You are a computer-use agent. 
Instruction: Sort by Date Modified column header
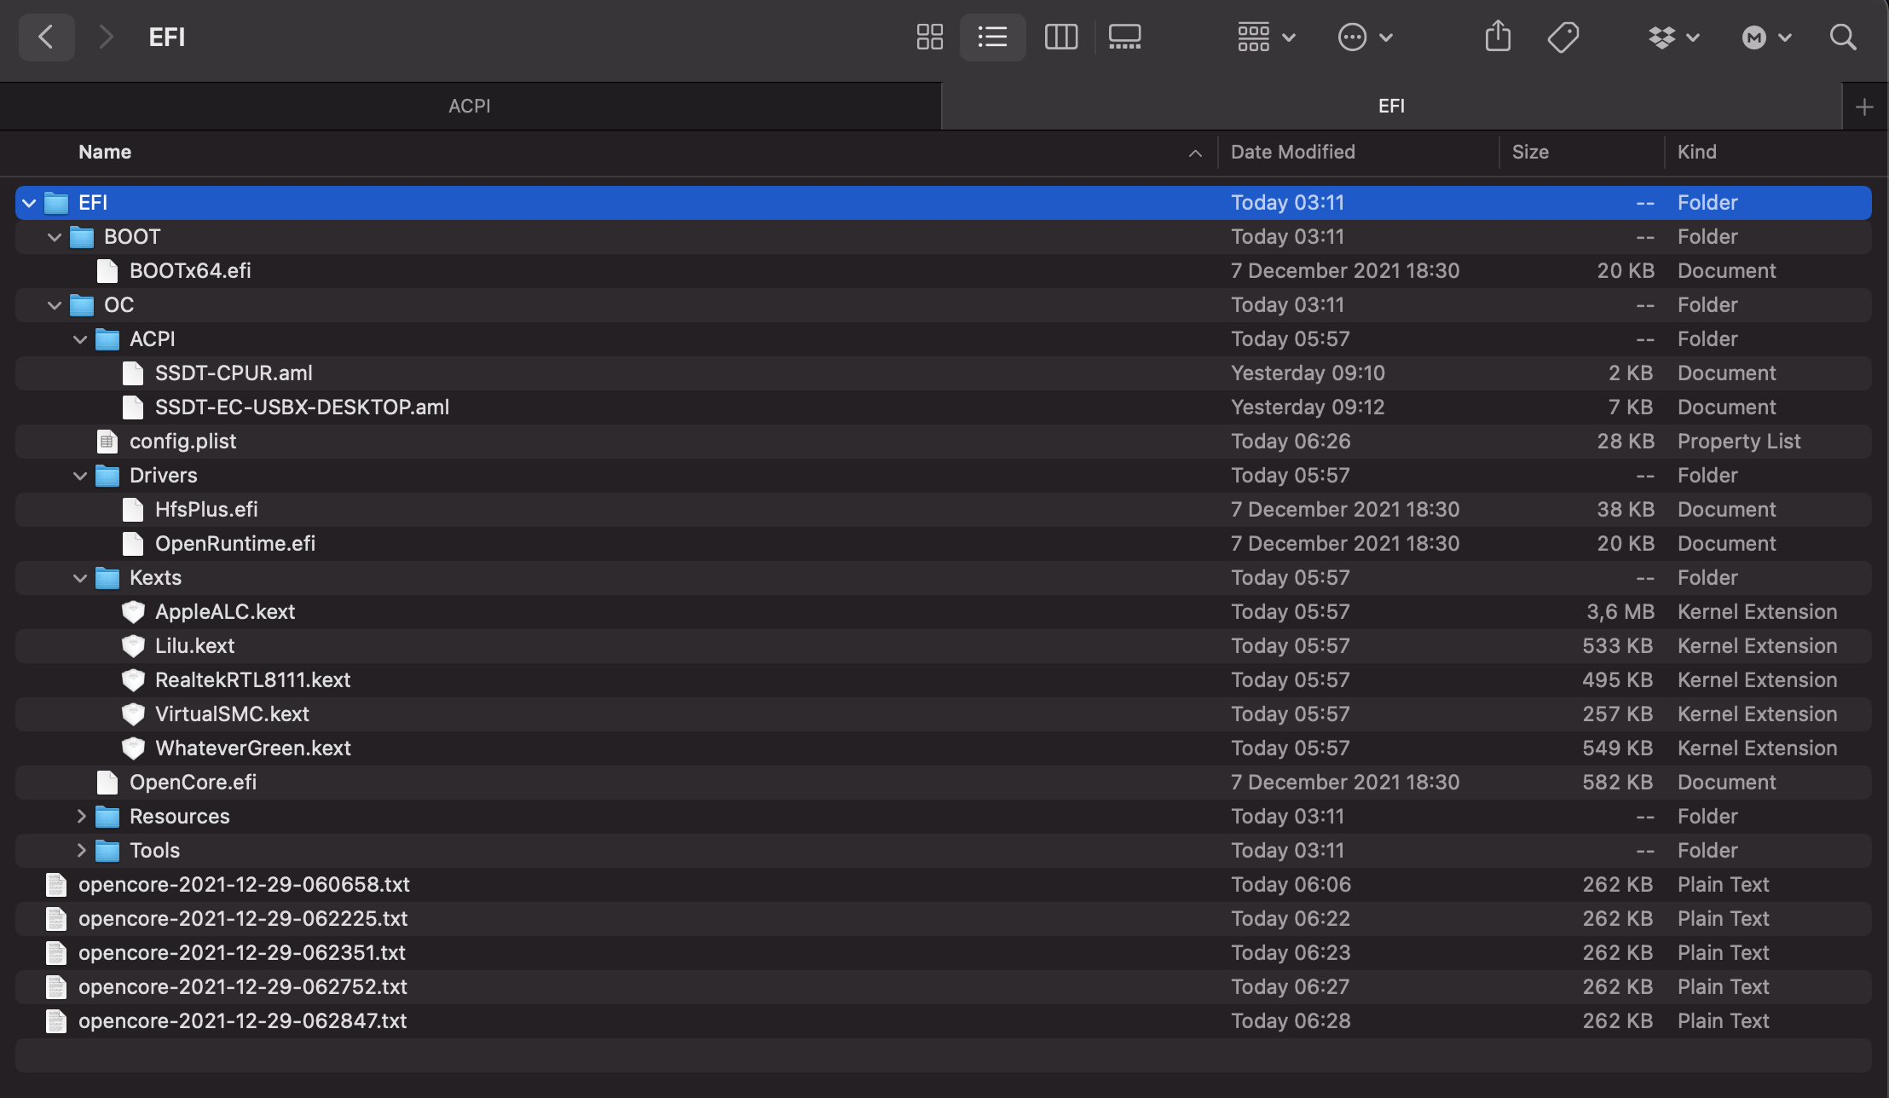click(1292, 152)
